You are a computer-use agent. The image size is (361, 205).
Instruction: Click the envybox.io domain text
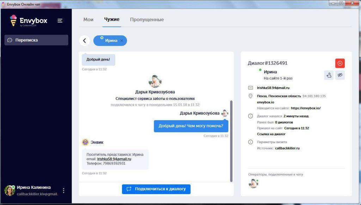[265, 102]
